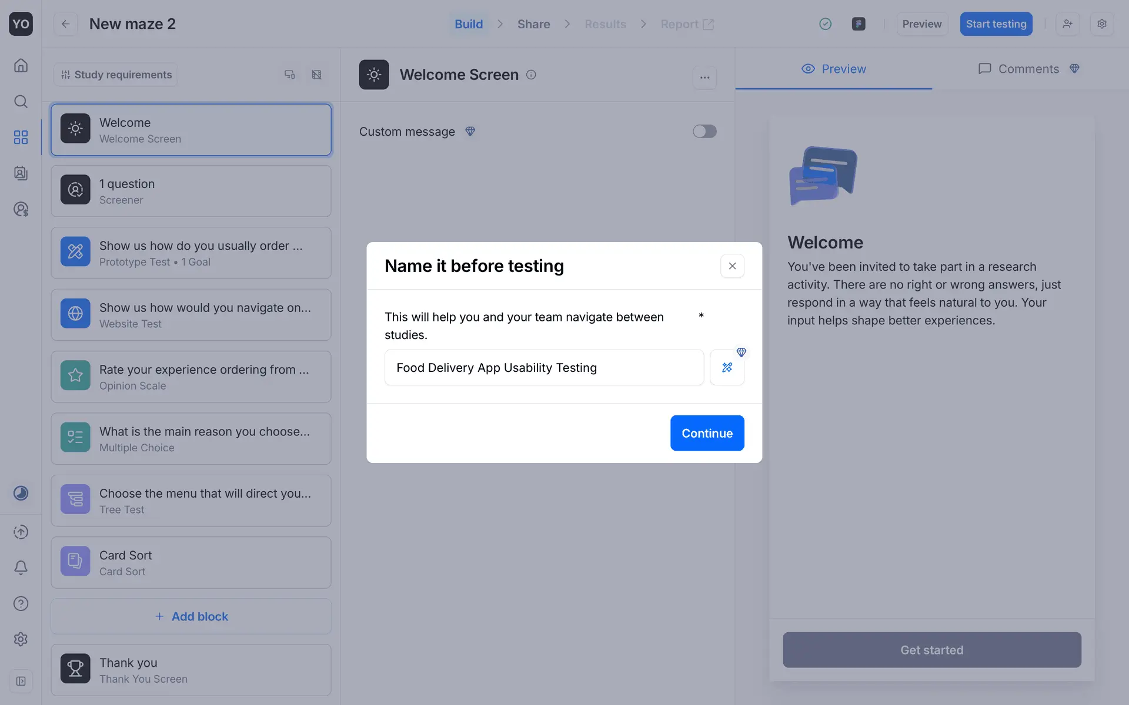Click the invite collaborator icon in header
The image size is (1129, 705).
tap(1067, 24)
